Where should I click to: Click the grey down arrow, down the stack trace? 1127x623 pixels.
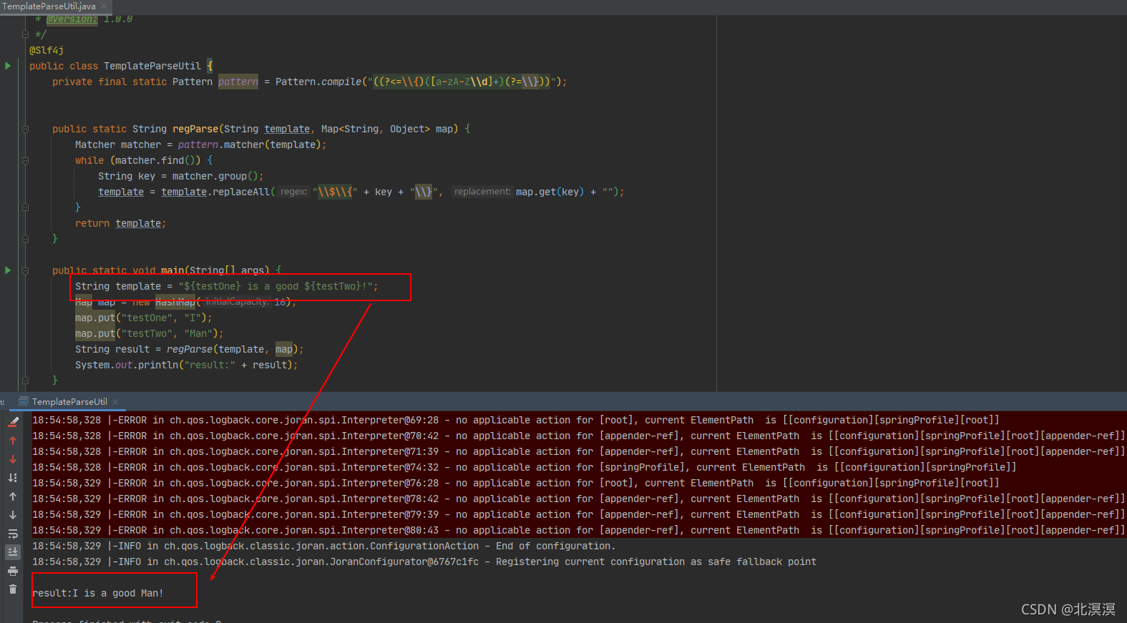pyautogui.click(x=13, y=515)
